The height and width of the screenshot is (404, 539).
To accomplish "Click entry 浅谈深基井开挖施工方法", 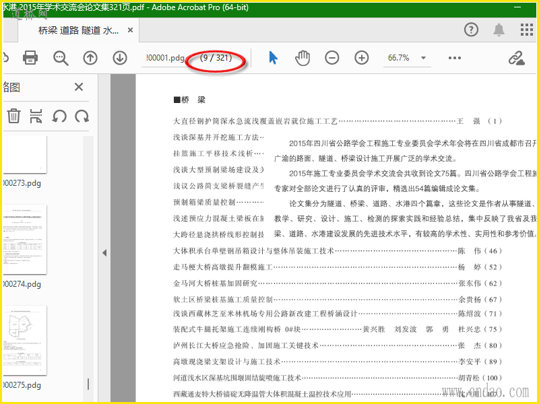I will click(x=216, y=137).
